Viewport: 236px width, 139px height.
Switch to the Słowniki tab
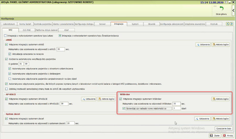(x=152, y=24)
